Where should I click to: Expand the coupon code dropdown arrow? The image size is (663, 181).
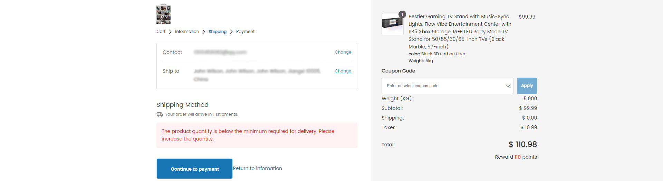coord(508,86)
